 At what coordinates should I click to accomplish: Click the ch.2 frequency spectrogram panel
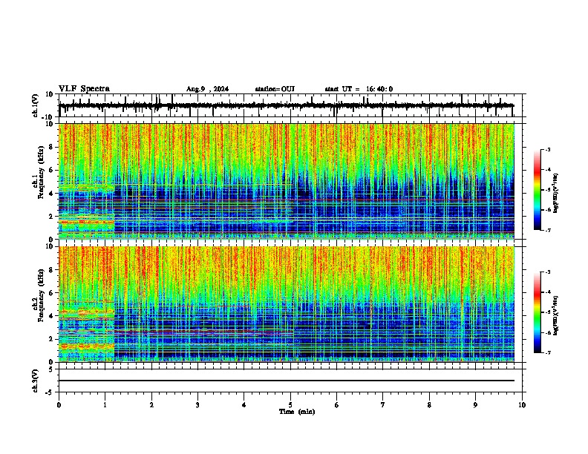point(286,304)
